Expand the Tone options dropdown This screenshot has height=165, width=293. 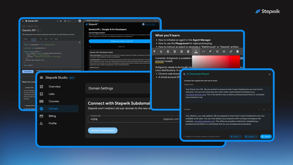[x=235, y=137]
